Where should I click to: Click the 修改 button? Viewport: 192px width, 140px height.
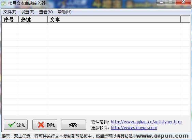pos(73,125)
